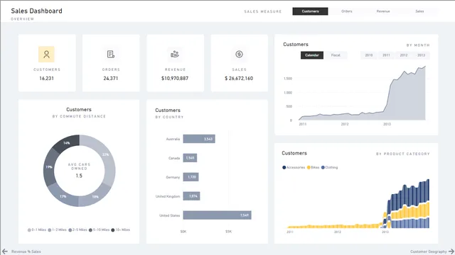Click the revenue value $10,970,887
455x255 pixels.
(175, 79)
